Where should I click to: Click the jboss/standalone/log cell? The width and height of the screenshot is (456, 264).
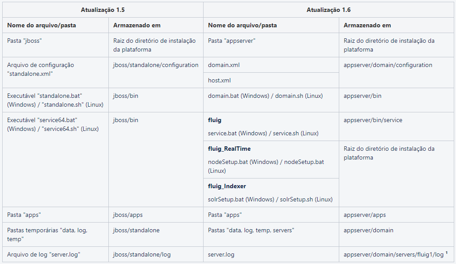pos(156,254)
